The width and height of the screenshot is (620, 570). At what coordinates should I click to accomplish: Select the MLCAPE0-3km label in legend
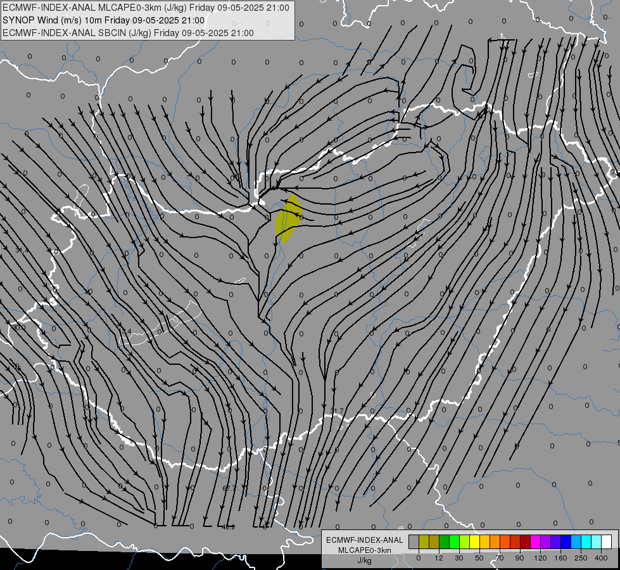pyautogui.click(x=365, y=550)
